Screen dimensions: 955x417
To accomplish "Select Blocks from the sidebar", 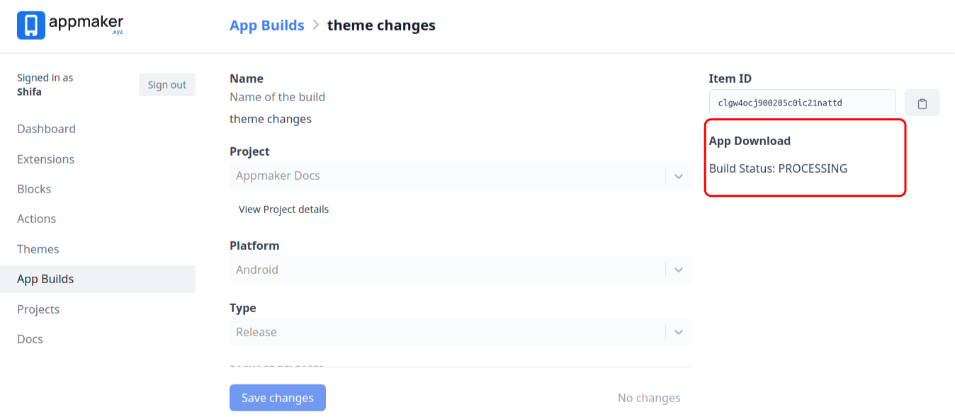I will 34,189.
